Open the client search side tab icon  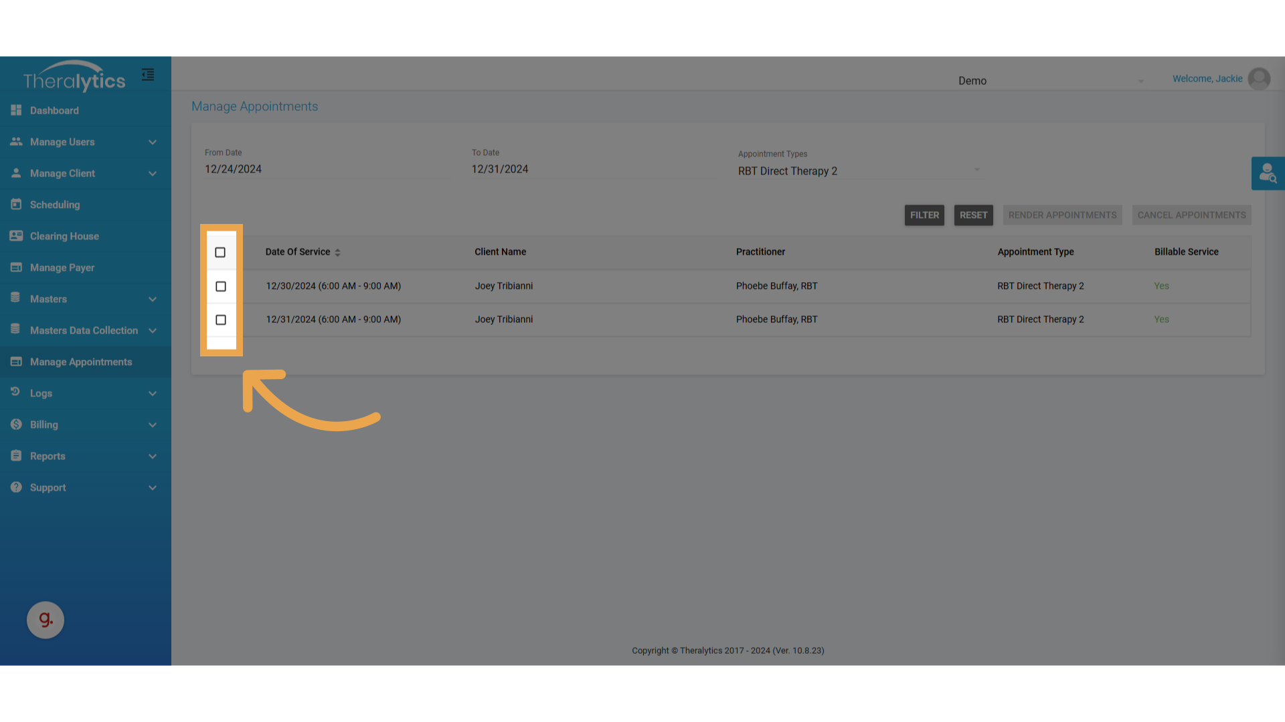pyautogui.click(x=1268, y=174)
